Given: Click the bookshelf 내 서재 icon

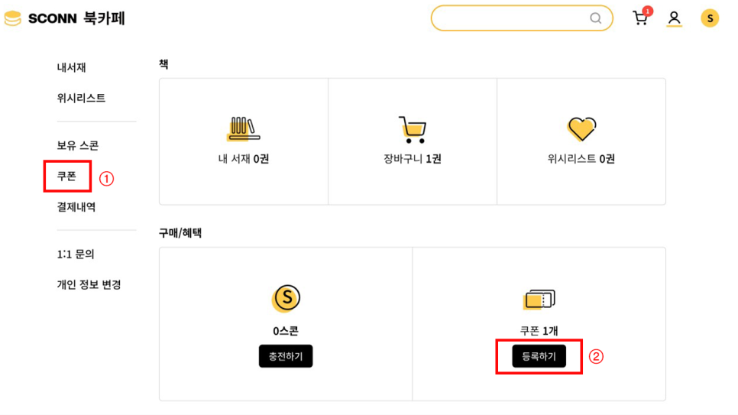Looking at the screenshot, I should (x=244, y=128).
